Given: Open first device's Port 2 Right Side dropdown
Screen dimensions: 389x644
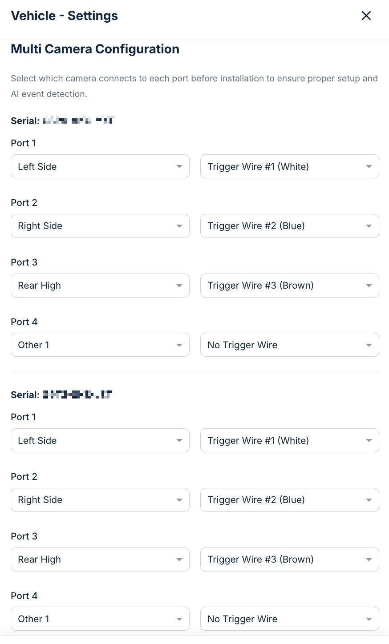Looking at the screenshot, I should pos(100,226).
